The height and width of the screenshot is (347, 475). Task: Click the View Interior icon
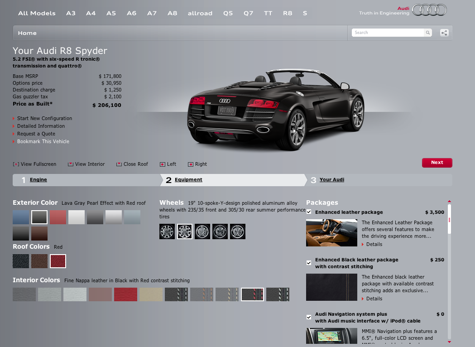[x=71, y=164]
